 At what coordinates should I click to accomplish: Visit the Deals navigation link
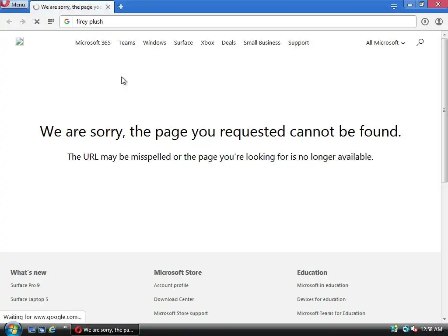[x=229, y=42]
